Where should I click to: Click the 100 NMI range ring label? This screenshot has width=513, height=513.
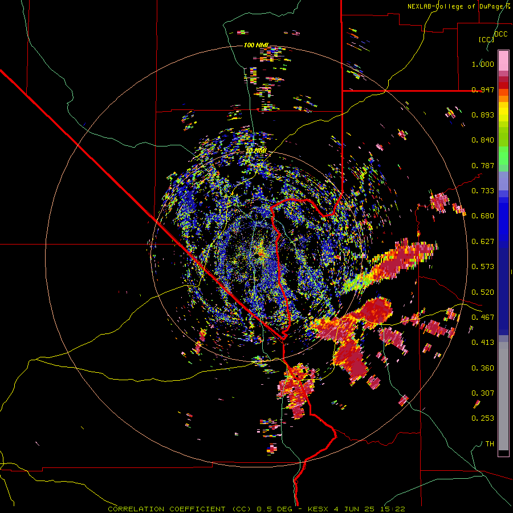pyautogui.click(x=256, y=45)
